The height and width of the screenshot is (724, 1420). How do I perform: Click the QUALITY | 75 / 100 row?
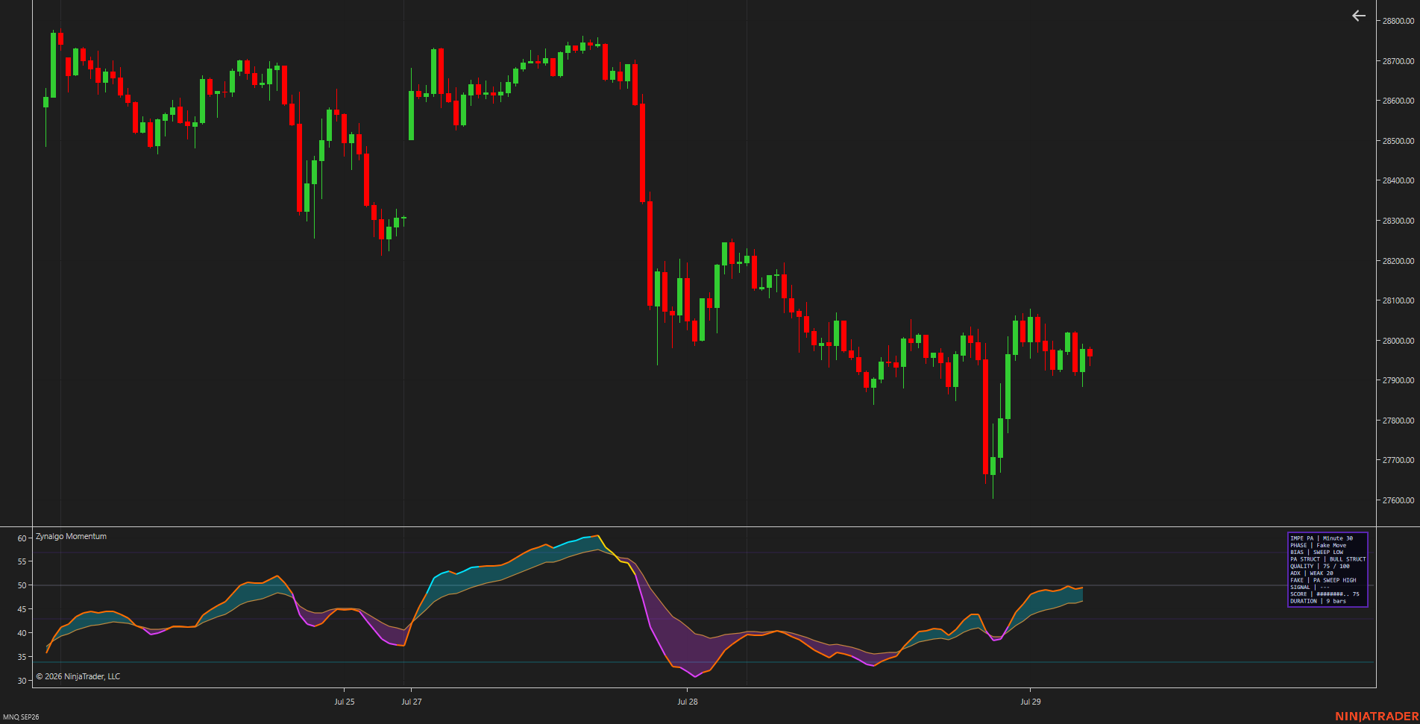coord(1320,566)
